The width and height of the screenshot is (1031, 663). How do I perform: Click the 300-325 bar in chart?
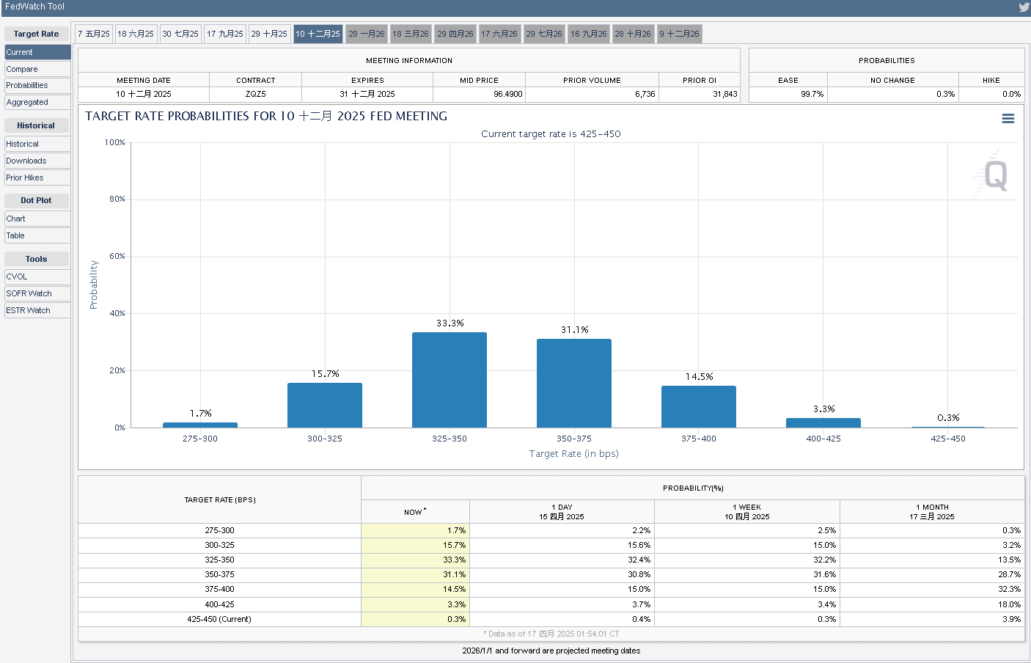(x=325, y=405)
